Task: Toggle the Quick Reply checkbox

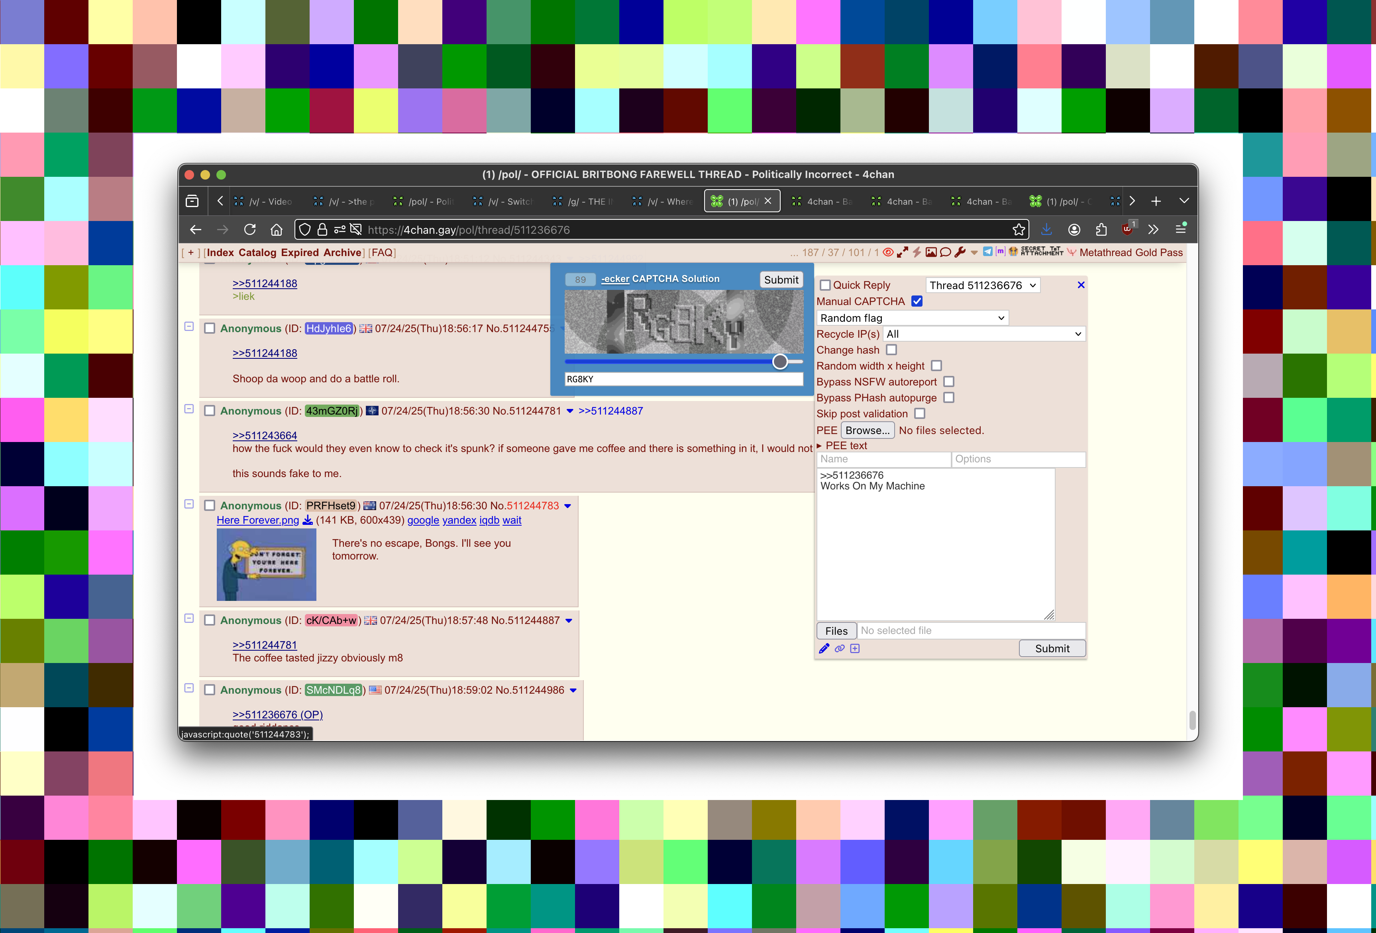Action: click(825, 285)
